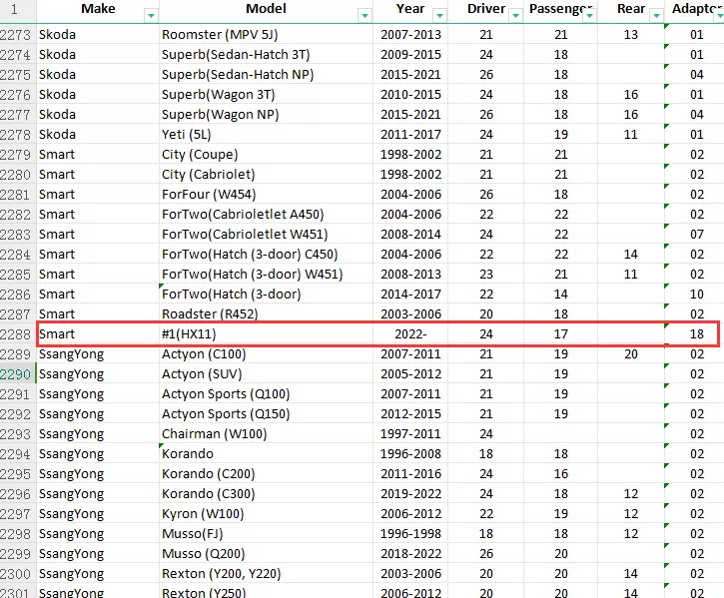Click the cell '#1(HX11)'

(x=266, y=333)
